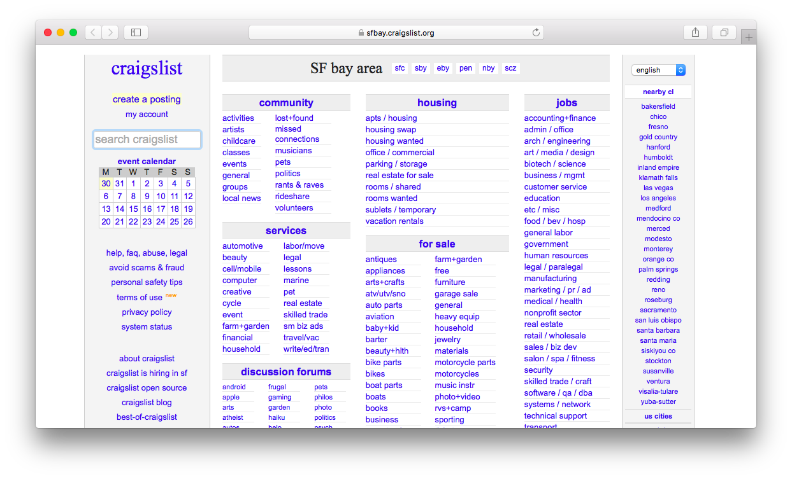Click Safari's back navigation arrow
Viewport: 792px width, 479px height.
click(93, 32)
